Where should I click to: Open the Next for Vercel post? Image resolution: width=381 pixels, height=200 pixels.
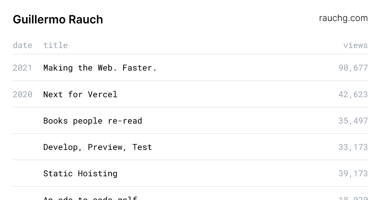[80, 94]
